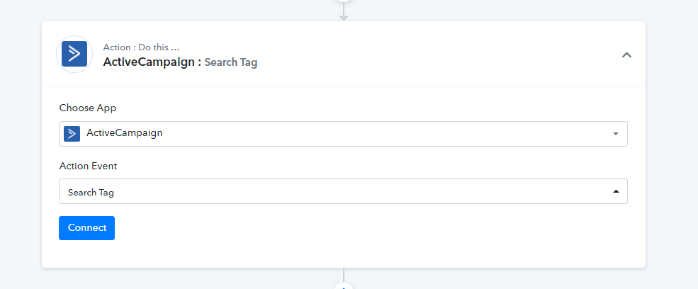
Task: Click the large ActiveCampaign logo in header
Action: click(x=74, y=54)
